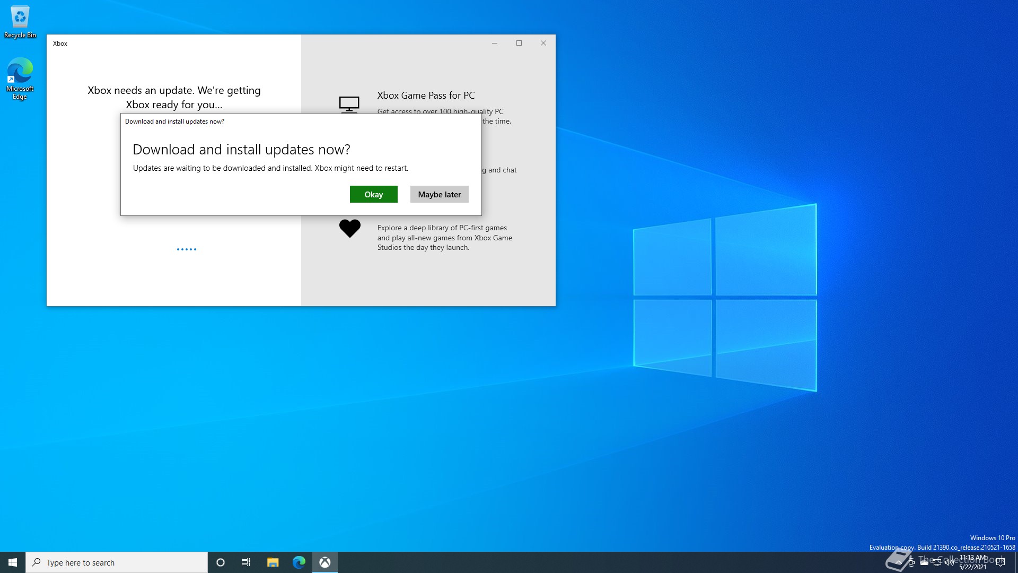
Task: Open File Explorer from the taskbar
Action: point(273,562)
